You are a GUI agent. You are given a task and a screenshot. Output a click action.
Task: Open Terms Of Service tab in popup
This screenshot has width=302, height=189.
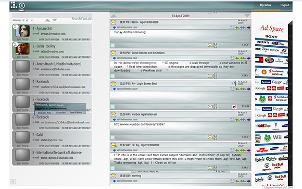point(76,112)
